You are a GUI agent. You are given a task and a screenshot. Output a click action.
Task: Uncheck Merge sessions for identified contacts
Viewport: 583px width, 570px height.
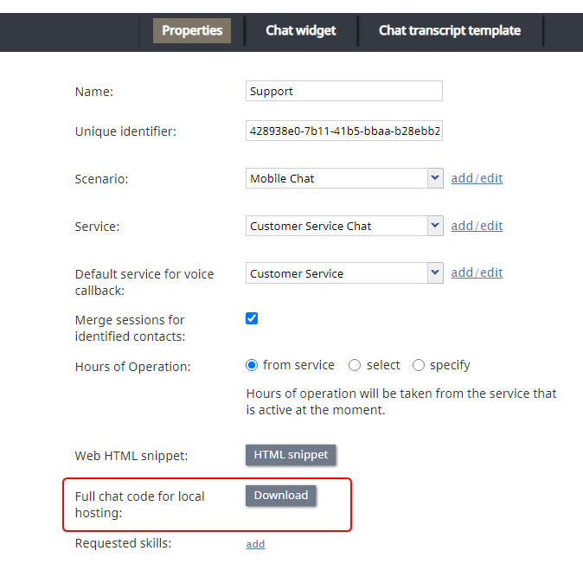coord(252,318)
